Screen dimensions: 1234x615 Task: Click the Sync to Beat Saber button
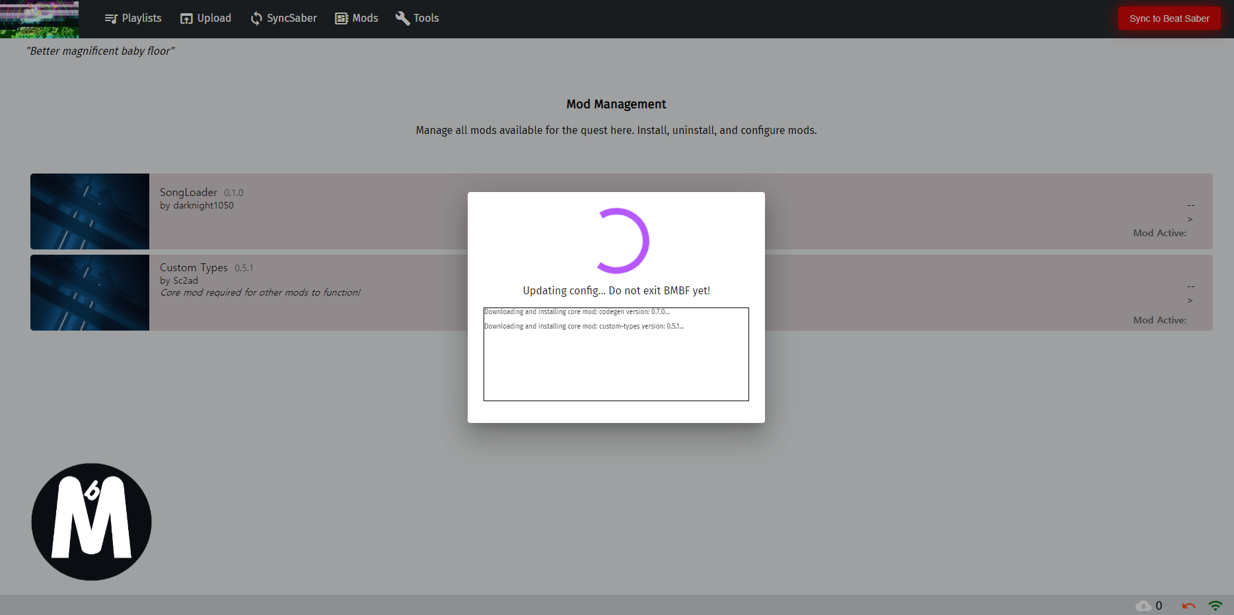coord(1169,18)
